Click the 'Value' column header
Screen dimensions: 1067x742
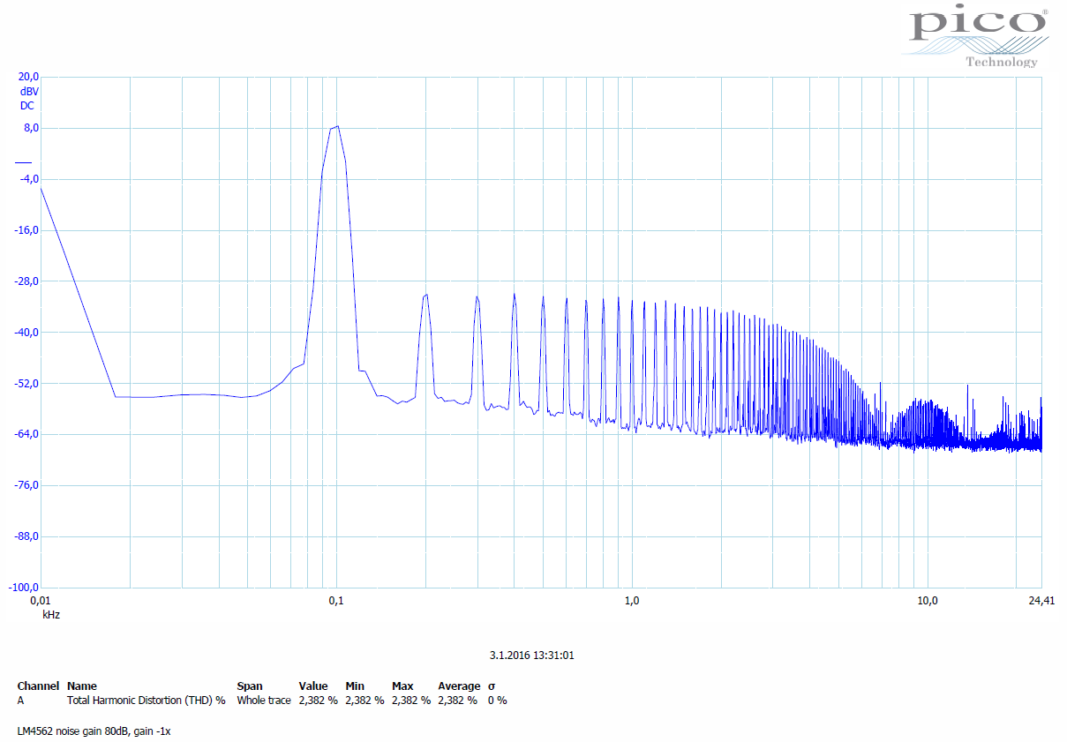click(x=312, y=686)
